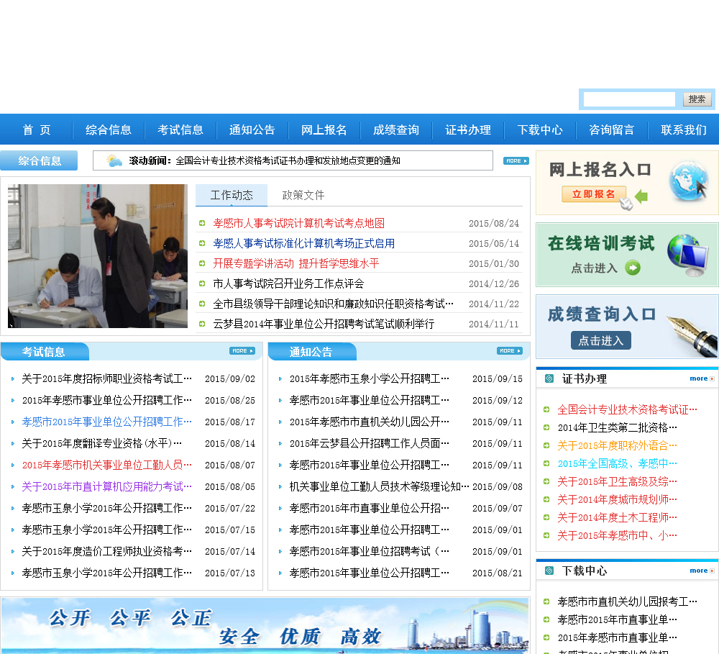Open more link in 证书办理 section

(702, 378)
